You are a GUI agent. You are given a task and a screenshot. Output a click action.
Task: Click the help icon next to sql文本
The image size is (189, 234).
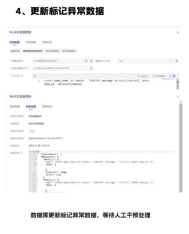click(22, 76)
